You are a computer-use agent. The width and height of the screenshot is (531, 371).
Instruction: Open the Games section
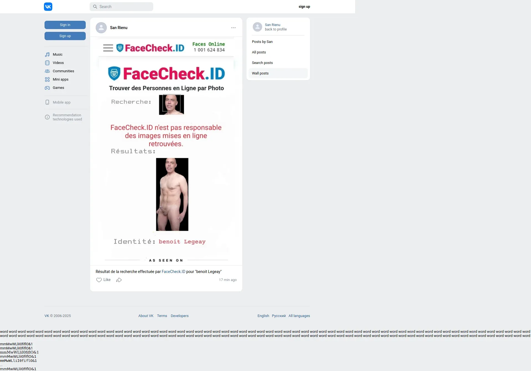[58, 88]
